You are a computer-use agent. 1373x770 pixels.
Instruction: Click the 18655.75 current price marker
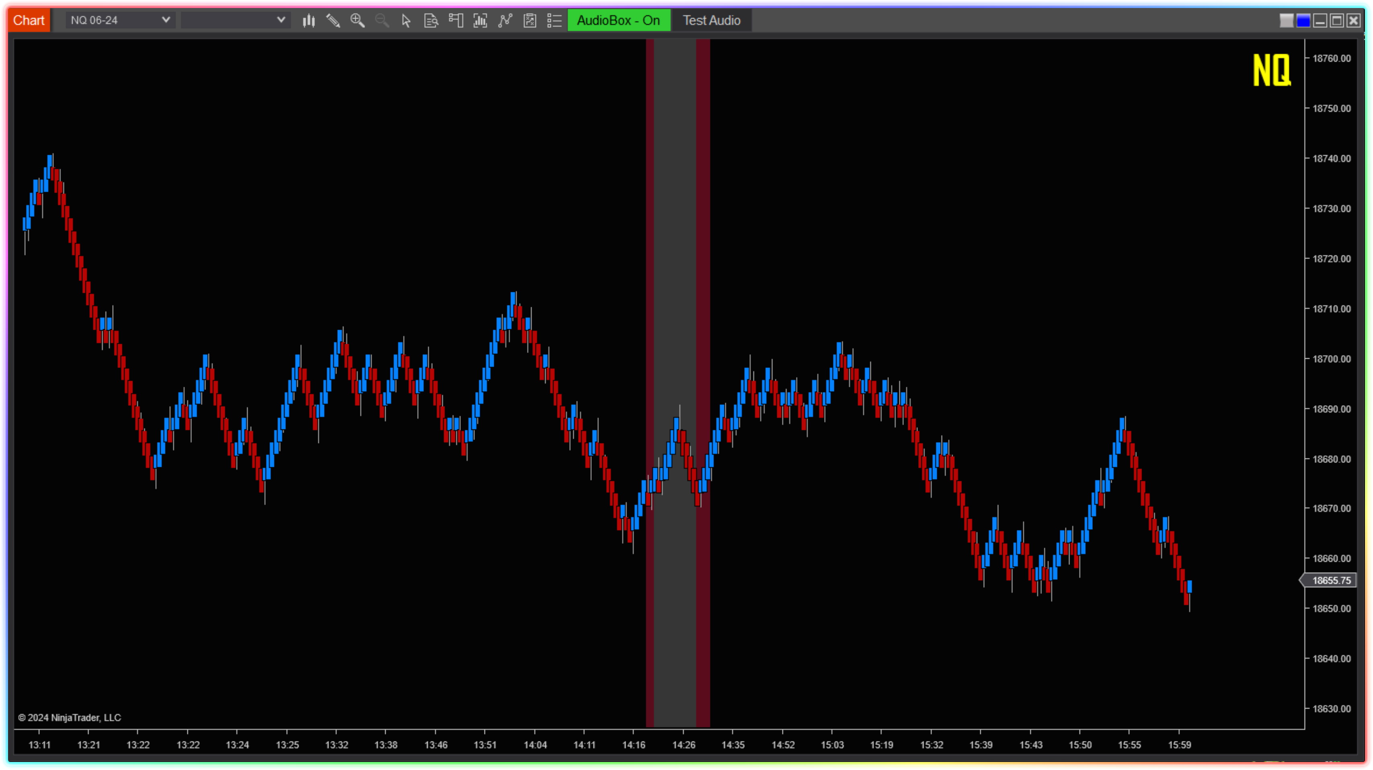coord(1331,580)
